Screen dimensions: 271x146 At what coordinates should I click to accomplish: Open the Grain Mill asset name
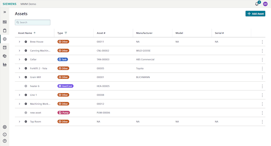coord(35,77)
